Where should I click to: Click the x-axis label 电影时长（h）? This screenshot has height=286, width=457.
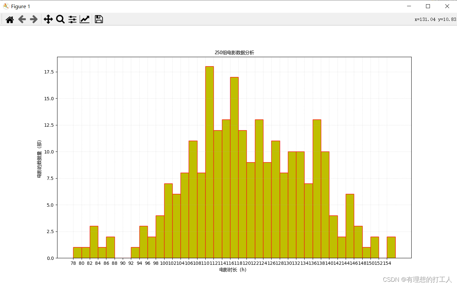[233, 270]
